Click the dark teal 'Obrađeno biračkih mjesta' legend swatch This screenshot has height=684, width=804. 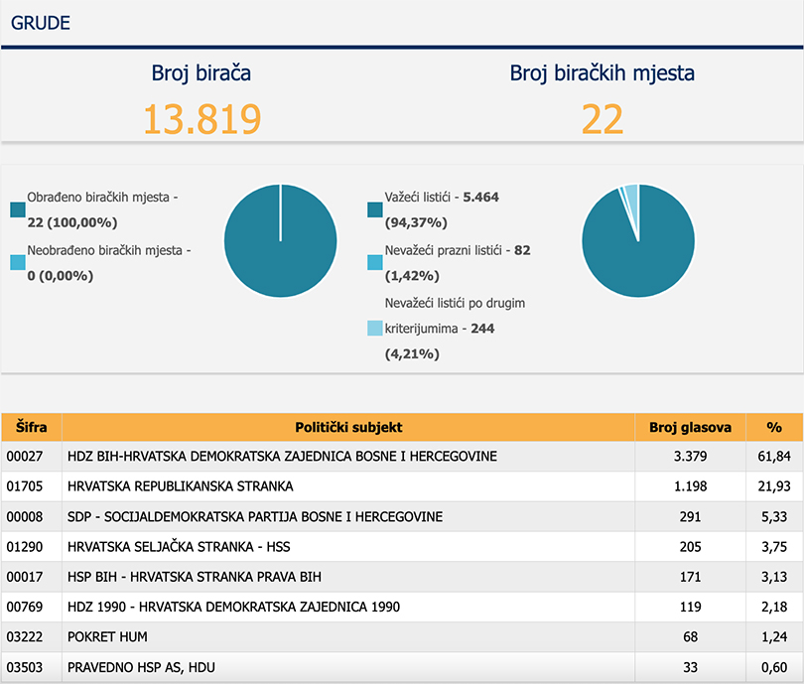point(18,209)
